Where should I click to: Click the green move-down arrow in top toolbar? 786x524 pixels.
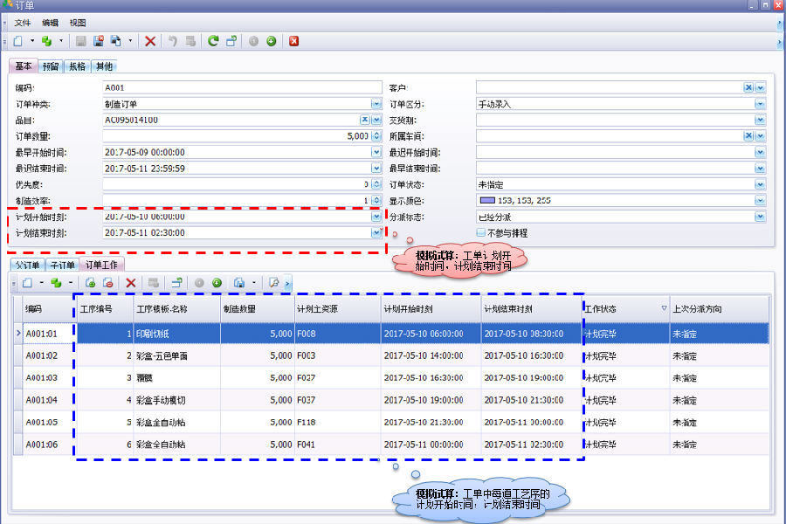point(271,41)
